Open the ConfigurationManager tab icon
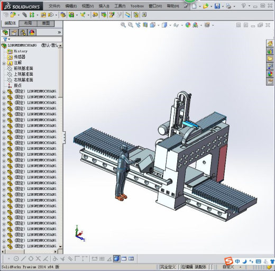275x271 pixels. pyautogui.click(x=23, y=32)
